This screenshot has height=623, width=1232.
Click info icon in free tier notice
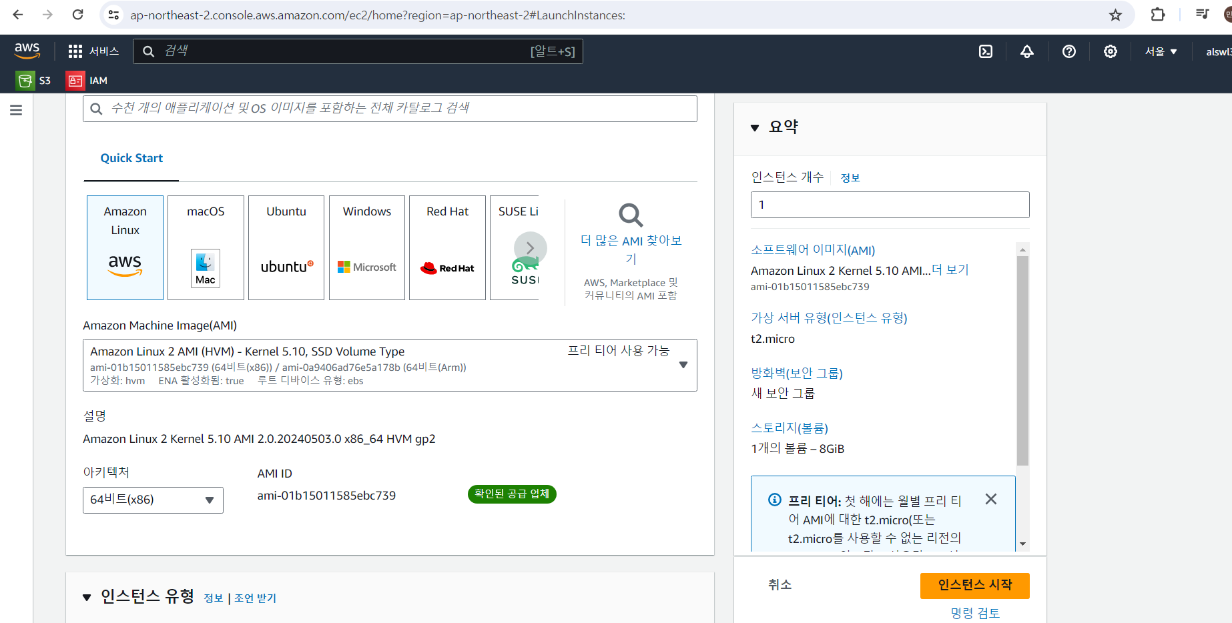[775, 500]
